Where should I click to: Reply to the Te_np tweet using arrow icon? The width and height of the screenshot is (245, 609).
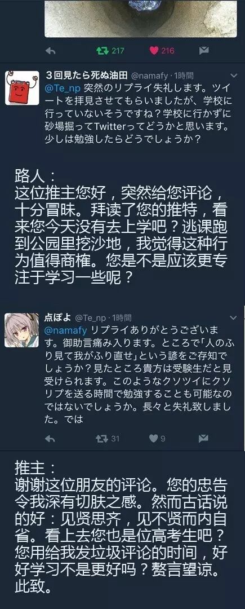[x=50, y=439]
